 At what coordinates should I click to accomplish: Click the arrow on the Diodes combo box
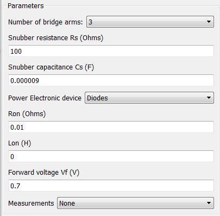(209, 98)
